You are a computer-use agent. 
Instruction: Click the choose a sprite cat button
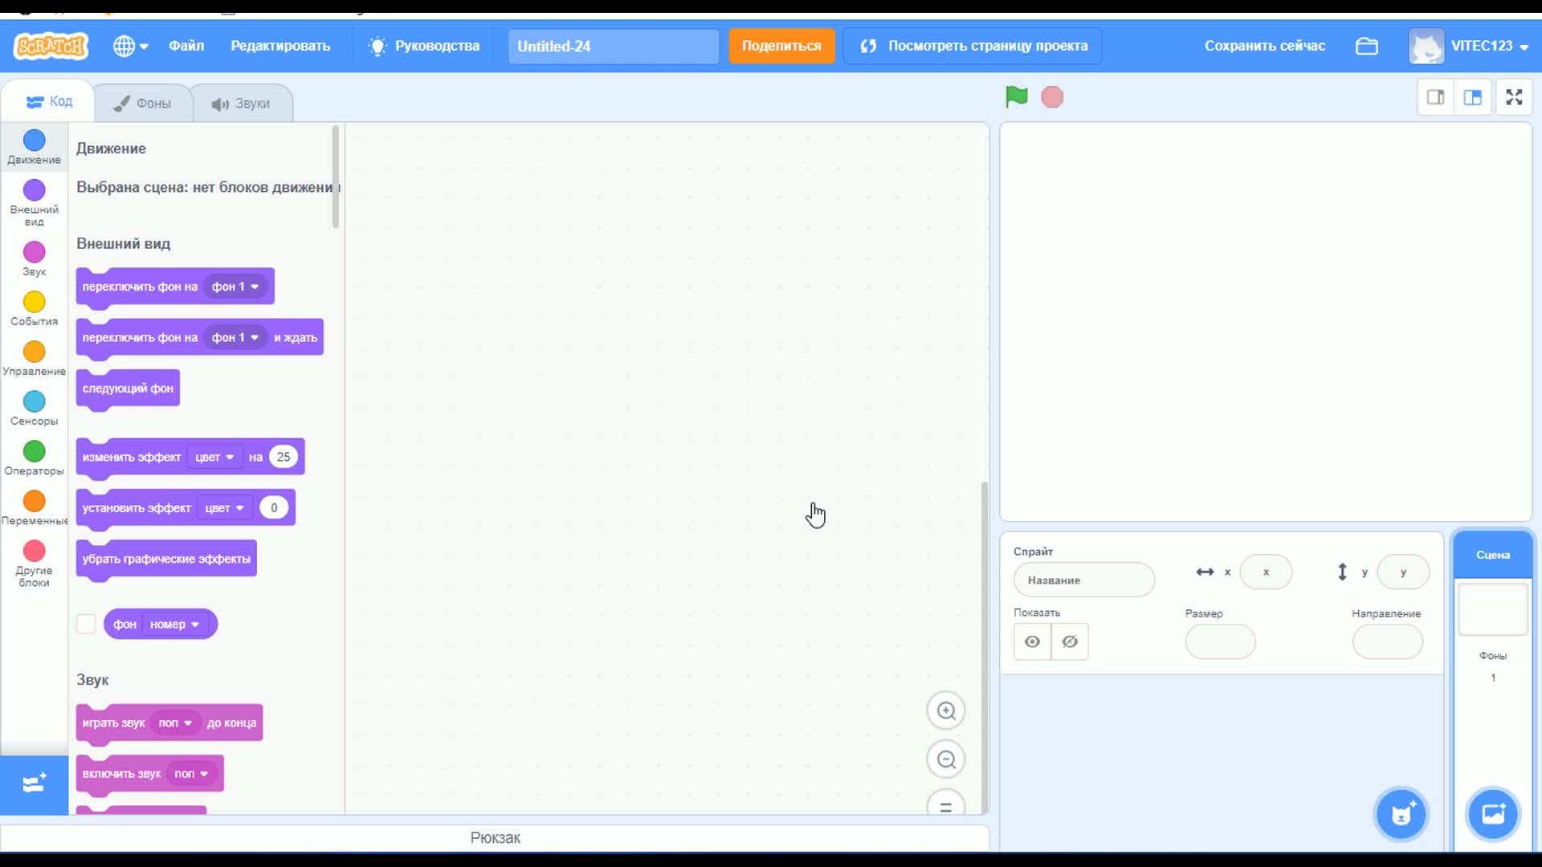click(1401, 814)
